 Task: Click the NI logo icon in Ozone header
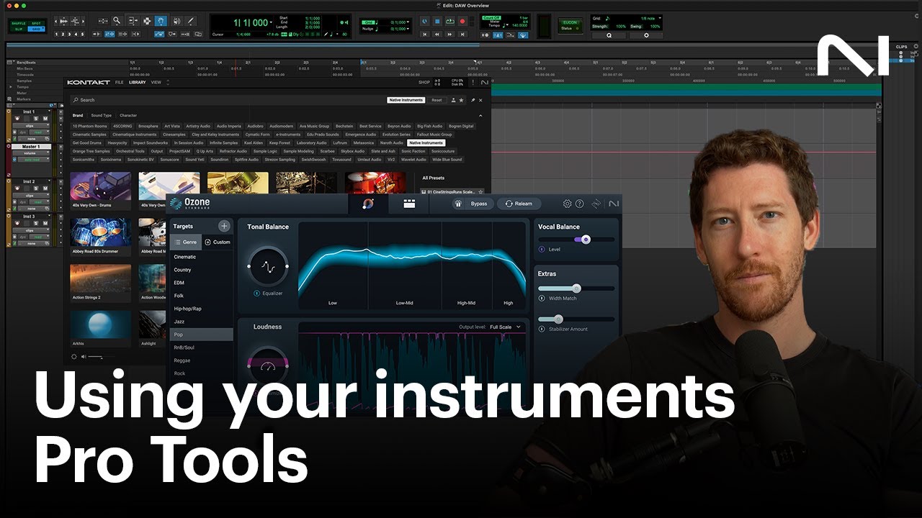coord(614,204)
